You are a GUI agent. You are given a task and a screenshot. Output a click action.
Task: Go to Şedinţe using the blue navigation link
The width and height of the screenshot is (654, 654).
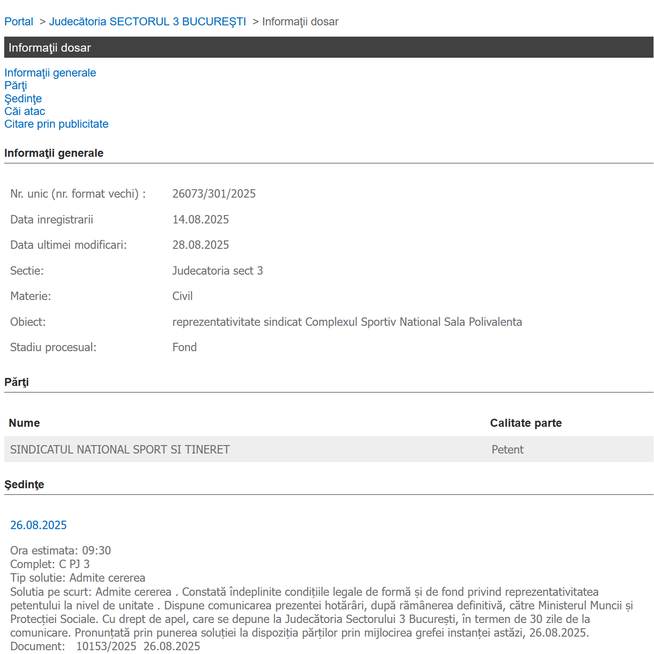[x=23, y=99]
